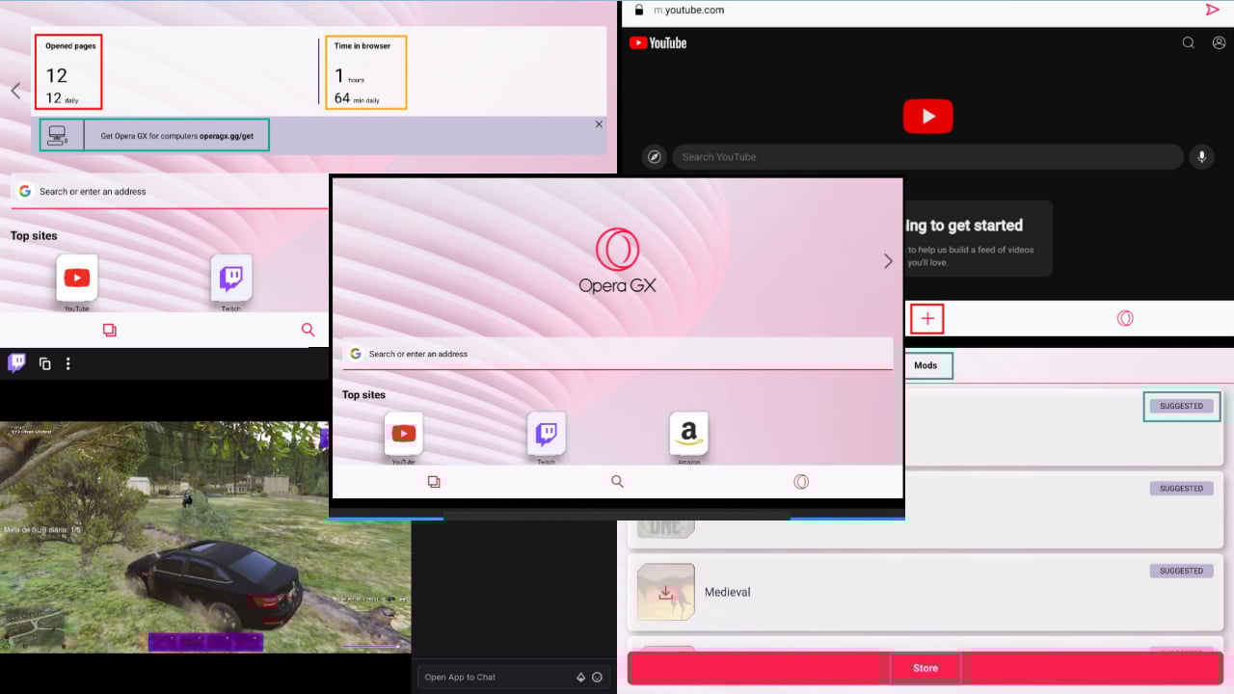Open the Store button at the bottom
1234x694 pixels.
[925, 668]
